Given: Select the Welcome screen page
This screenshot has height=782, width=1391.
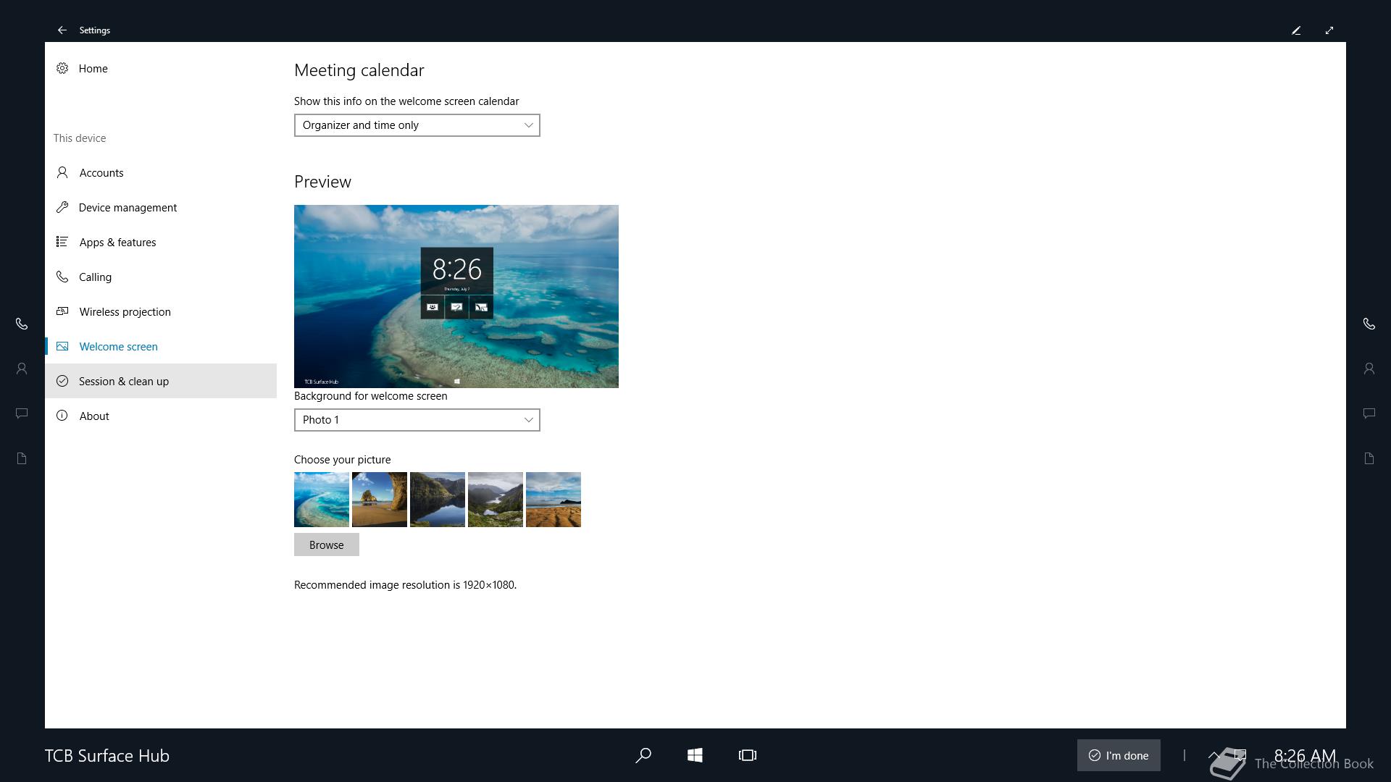Looking at the screenshot, I should tap(161, 346).
